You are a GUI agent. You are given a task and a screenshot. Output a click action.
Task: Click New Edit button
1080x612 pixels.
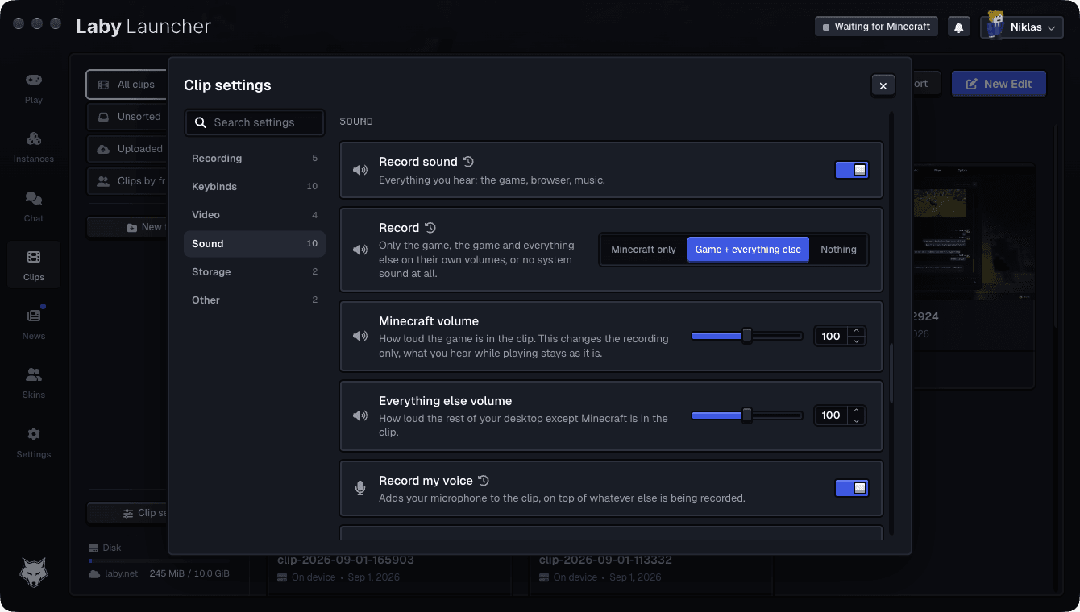[999, 84]
